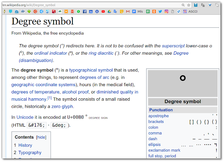Open the zero glyph link

coord(62,107)
